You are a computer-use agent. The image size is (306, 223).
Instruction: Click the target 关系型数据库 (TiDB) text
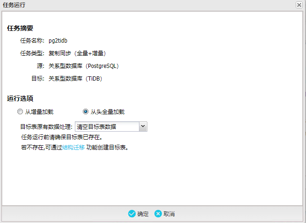click(x=75, y=79)
